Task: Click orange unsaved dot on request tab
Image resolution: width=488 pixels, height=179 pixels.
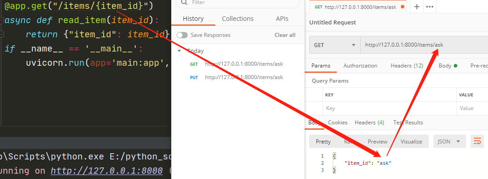Action: click(x=403, y=7)
